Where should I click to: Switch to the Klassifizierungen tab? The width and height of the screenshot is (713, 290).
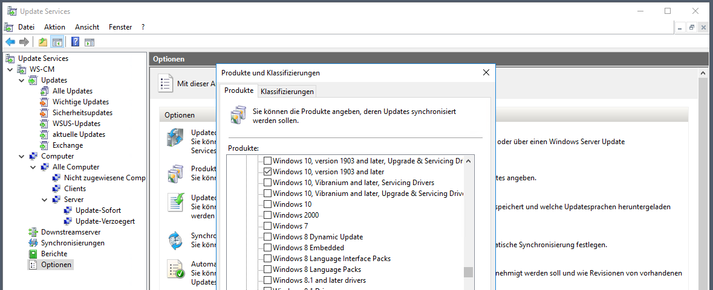click(x=287, y=92)
